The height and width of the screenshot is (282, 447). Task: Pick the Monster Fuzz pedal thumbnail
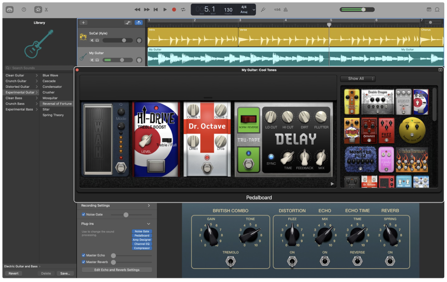(360, 159)
